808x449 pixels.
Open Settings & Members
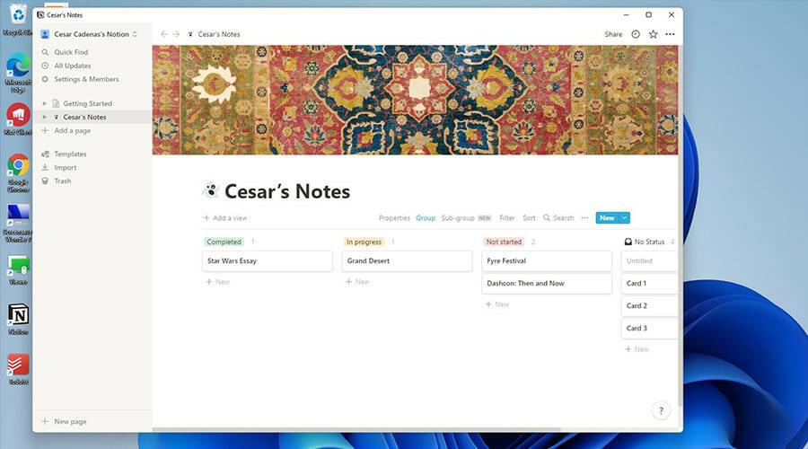[x=86, y=79]
